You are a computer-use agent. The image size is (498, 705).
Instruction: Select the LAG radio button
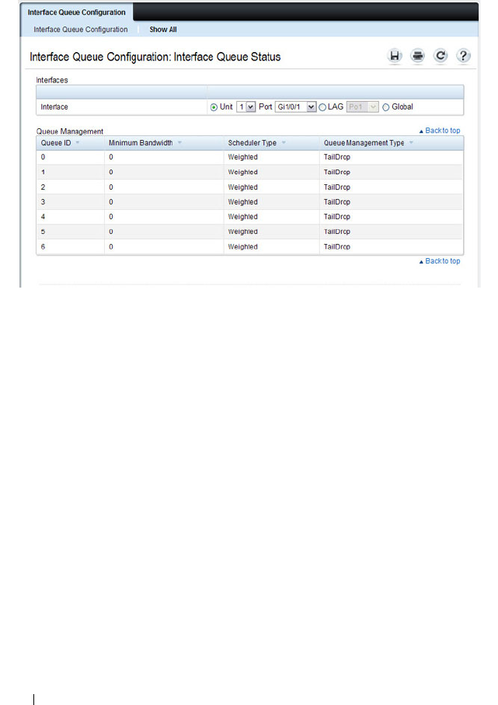(x=322, y=107)
